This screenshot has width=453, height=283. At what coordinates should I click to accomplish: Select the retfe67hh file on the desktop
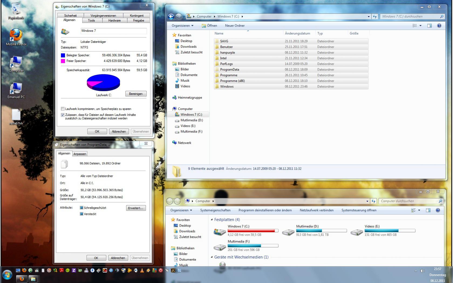16,117
